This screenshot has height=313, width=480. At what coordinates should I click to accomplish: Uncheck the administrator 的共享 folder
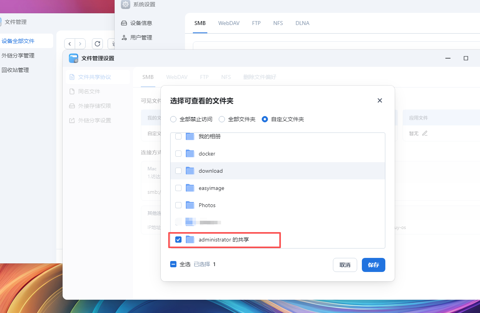click(178, 240)
